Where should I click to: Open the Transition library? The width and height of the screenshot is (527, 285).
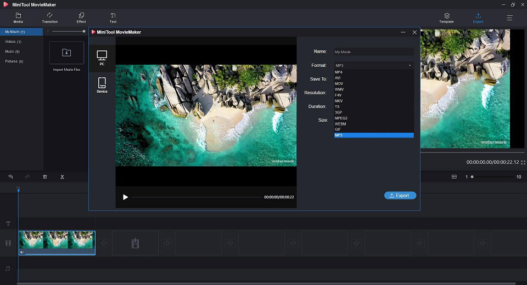click(x=49, y=18)
